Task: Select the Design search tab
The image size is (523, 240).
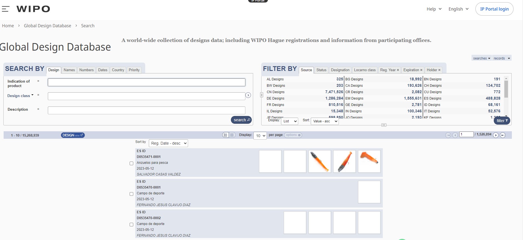Action: point(54,70)
